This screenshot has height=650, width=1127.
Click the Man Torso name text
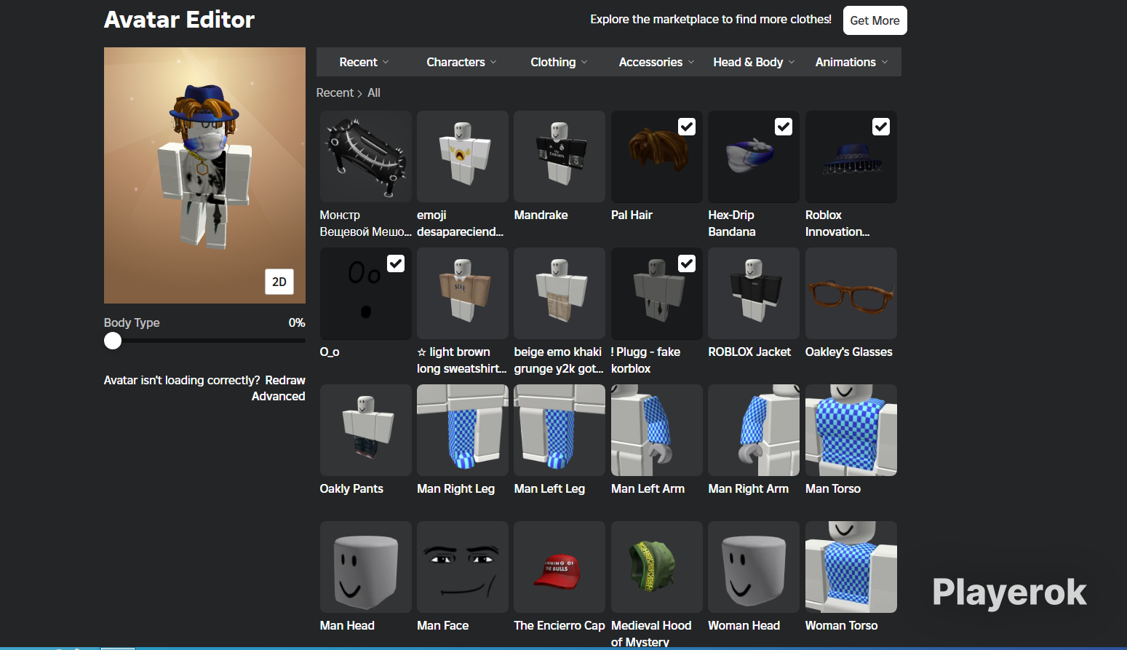(833, 488)
